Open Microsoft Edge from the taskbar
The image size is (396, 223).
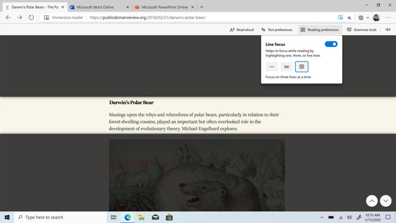click(128, 217)
